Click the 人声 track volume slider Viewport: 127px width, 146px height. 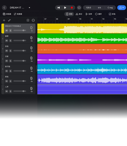[20, 91]
